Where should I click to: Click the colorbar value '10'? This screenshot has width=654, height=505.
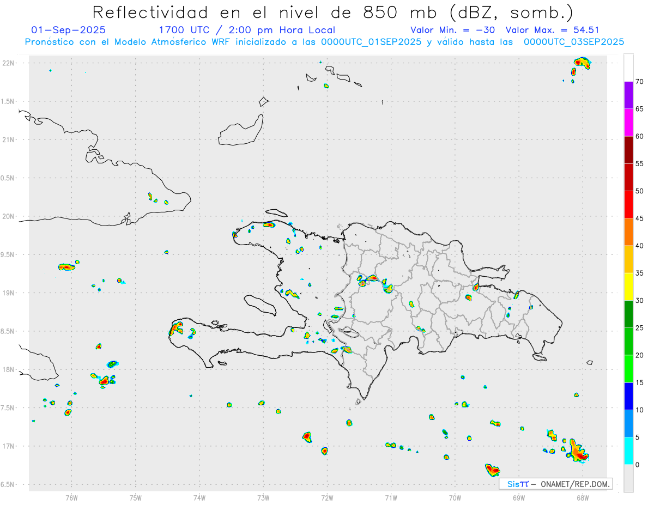(x=639, y=410)
